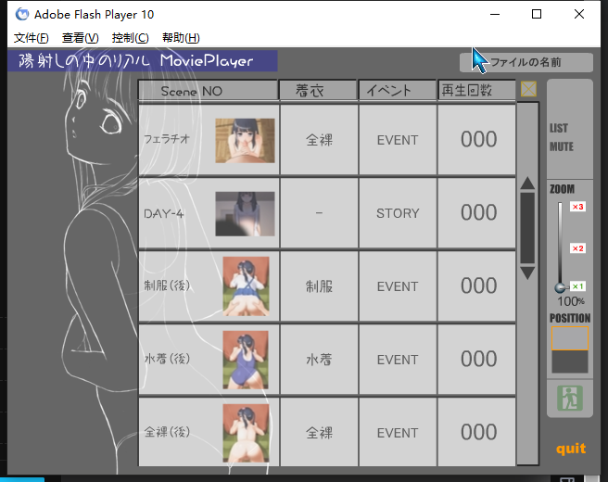Image resolution: width=608 pixels, height=482 pixels.
Task: Click the orange quit button
Action: 570,449
